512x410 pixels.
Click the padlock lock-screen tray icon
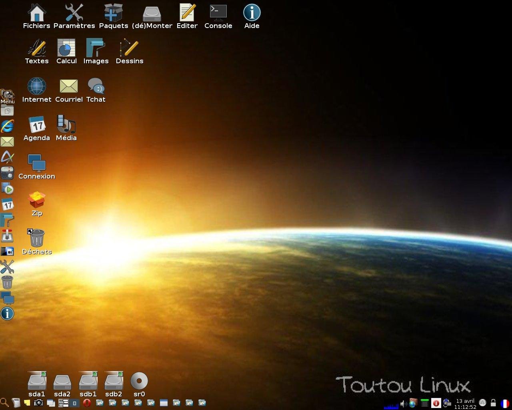(494, 403)
